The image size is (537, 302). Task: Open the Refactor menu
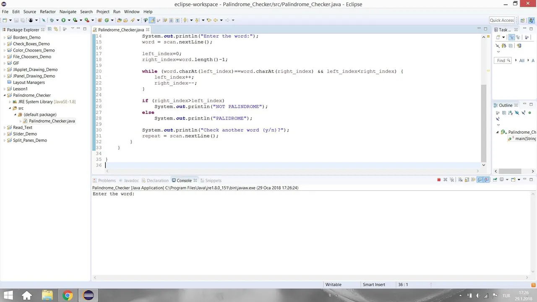point(48,12)
